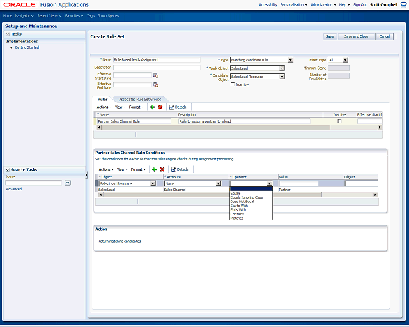This screenshot has width=409, height=327.
Task: Click the Sign Out link
Action: pyautogui.click(x=360, y=4)
